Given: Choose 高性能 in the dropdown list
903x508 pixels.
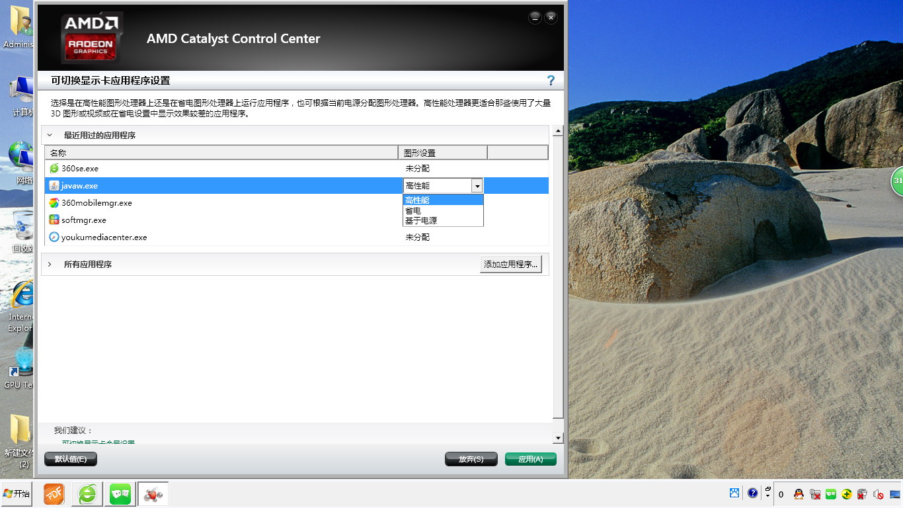Looking at the screenshot, I should [x=443, y=200].
